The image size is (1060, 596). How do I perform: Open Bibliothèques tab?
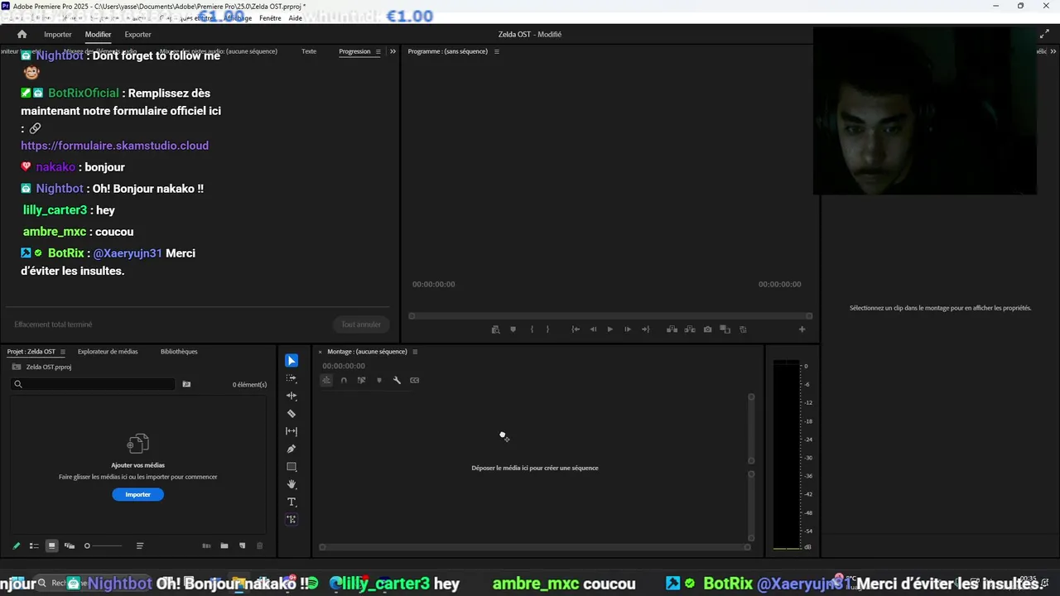pos(179,352)
